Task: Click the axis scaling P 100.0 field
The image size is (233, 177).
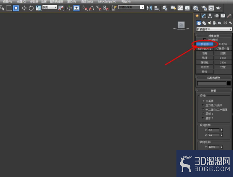Action: click(214, 147)
